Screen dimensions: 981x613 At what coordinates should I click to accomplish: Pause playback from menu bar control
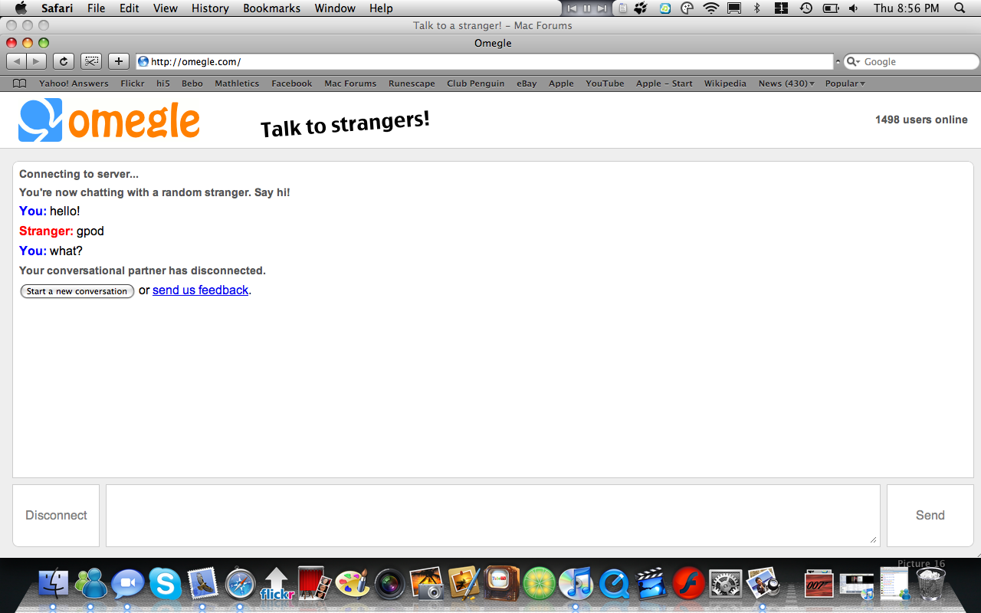tap(587, 8)
